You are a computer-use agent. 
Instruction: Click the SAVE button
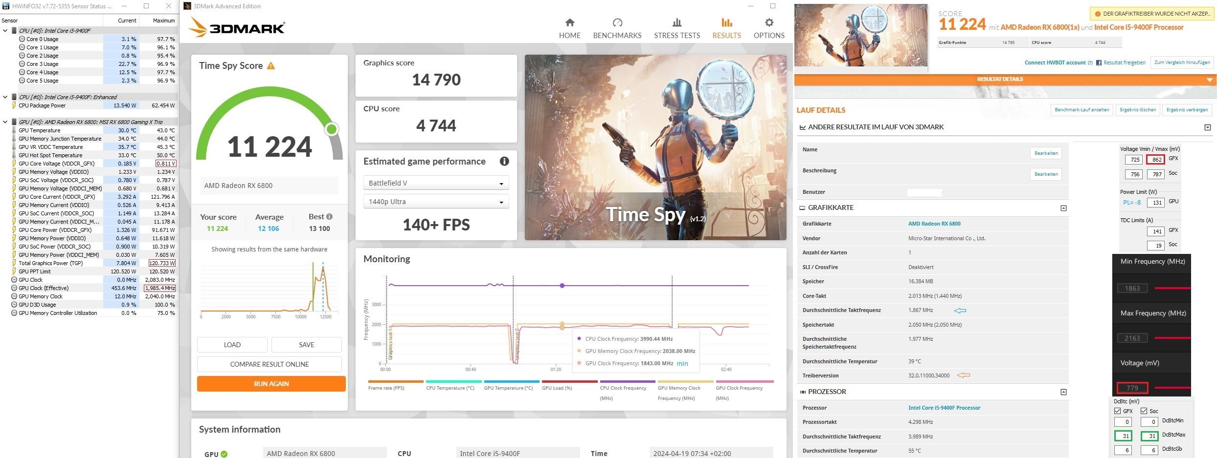point(307,345)
